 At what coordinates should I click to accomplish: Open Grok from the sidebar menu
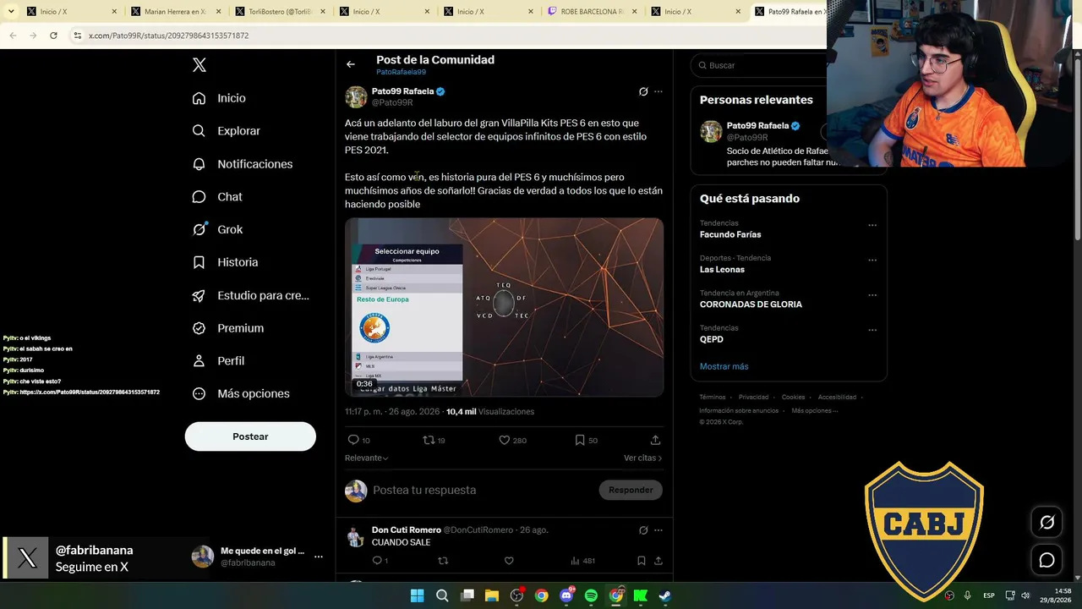click(x=217, y=229)
